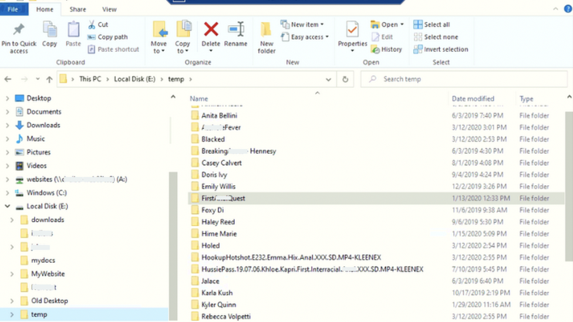The image size is (573, 322).
Task: Select Music in the navigation pane
Action: (35, 139)
